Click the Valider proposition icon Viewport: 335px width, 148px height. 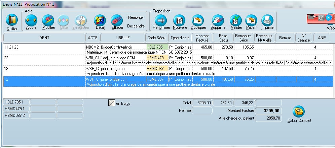[236, 20]
